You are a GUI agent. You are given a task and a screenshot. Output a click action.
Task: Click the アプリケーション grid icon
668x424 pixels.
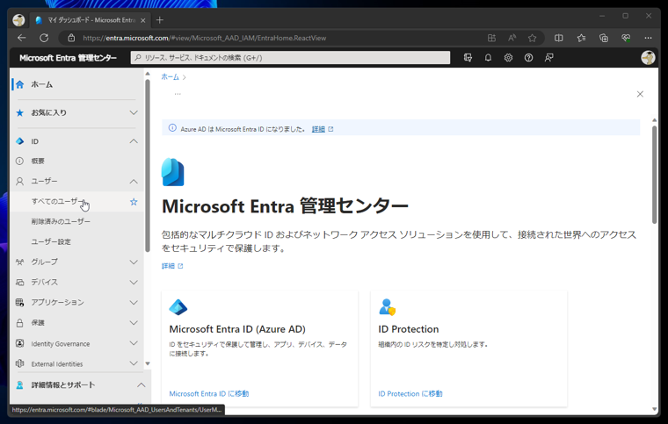click(19, 302)
